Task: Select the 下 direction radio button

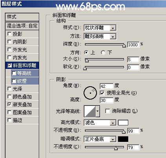Action: pos(103,53)
